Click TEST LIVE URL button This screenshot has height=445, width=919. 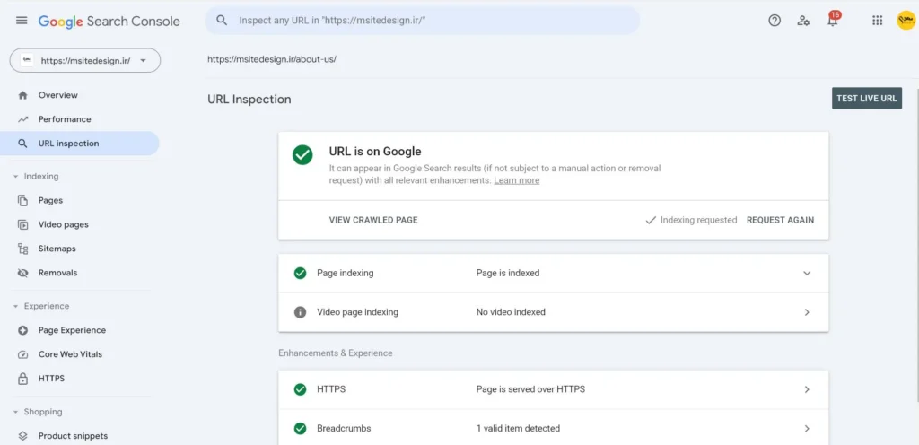(867, 99)
